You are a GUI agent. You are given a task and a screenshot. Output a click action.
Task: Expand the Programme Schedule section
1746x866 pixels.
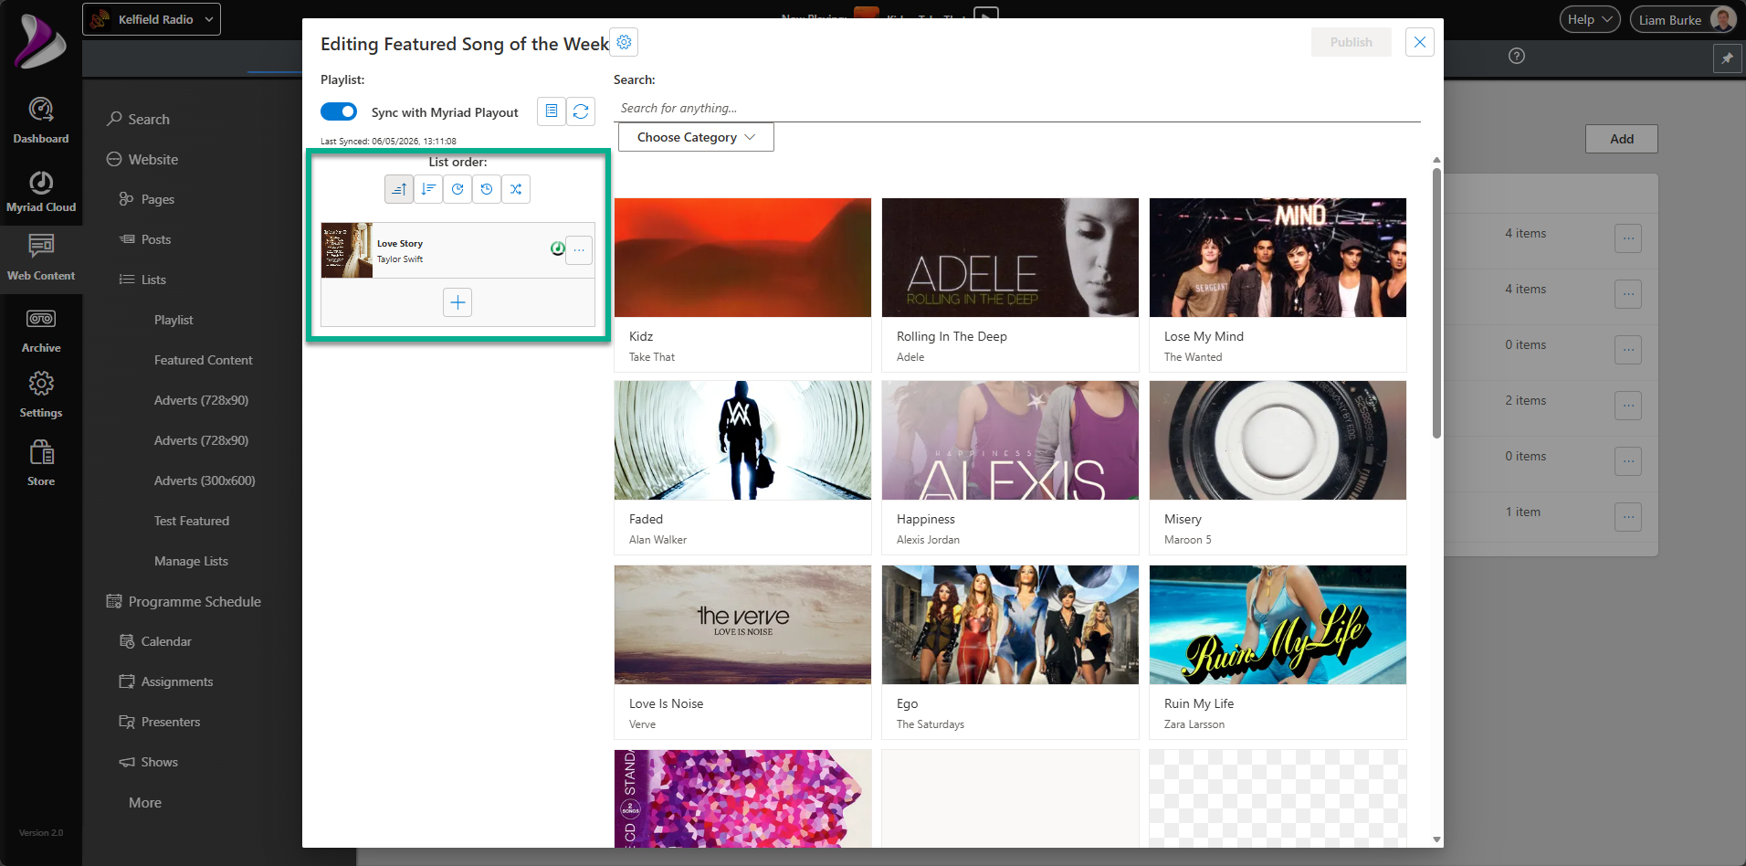coord(184,601)
